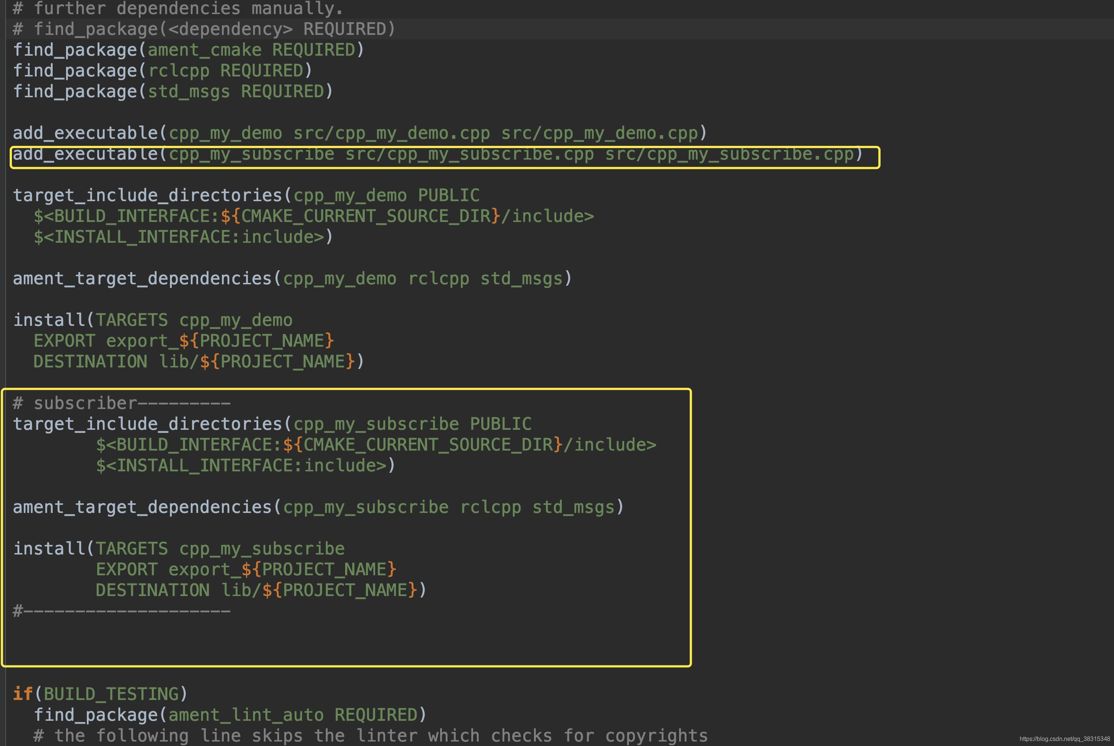The height and width of the screenshot is (746, 1114).
Task: Click the $<BUILD_INTERFACE line under cpp_my_demo
Action: (x=314, y=216)
